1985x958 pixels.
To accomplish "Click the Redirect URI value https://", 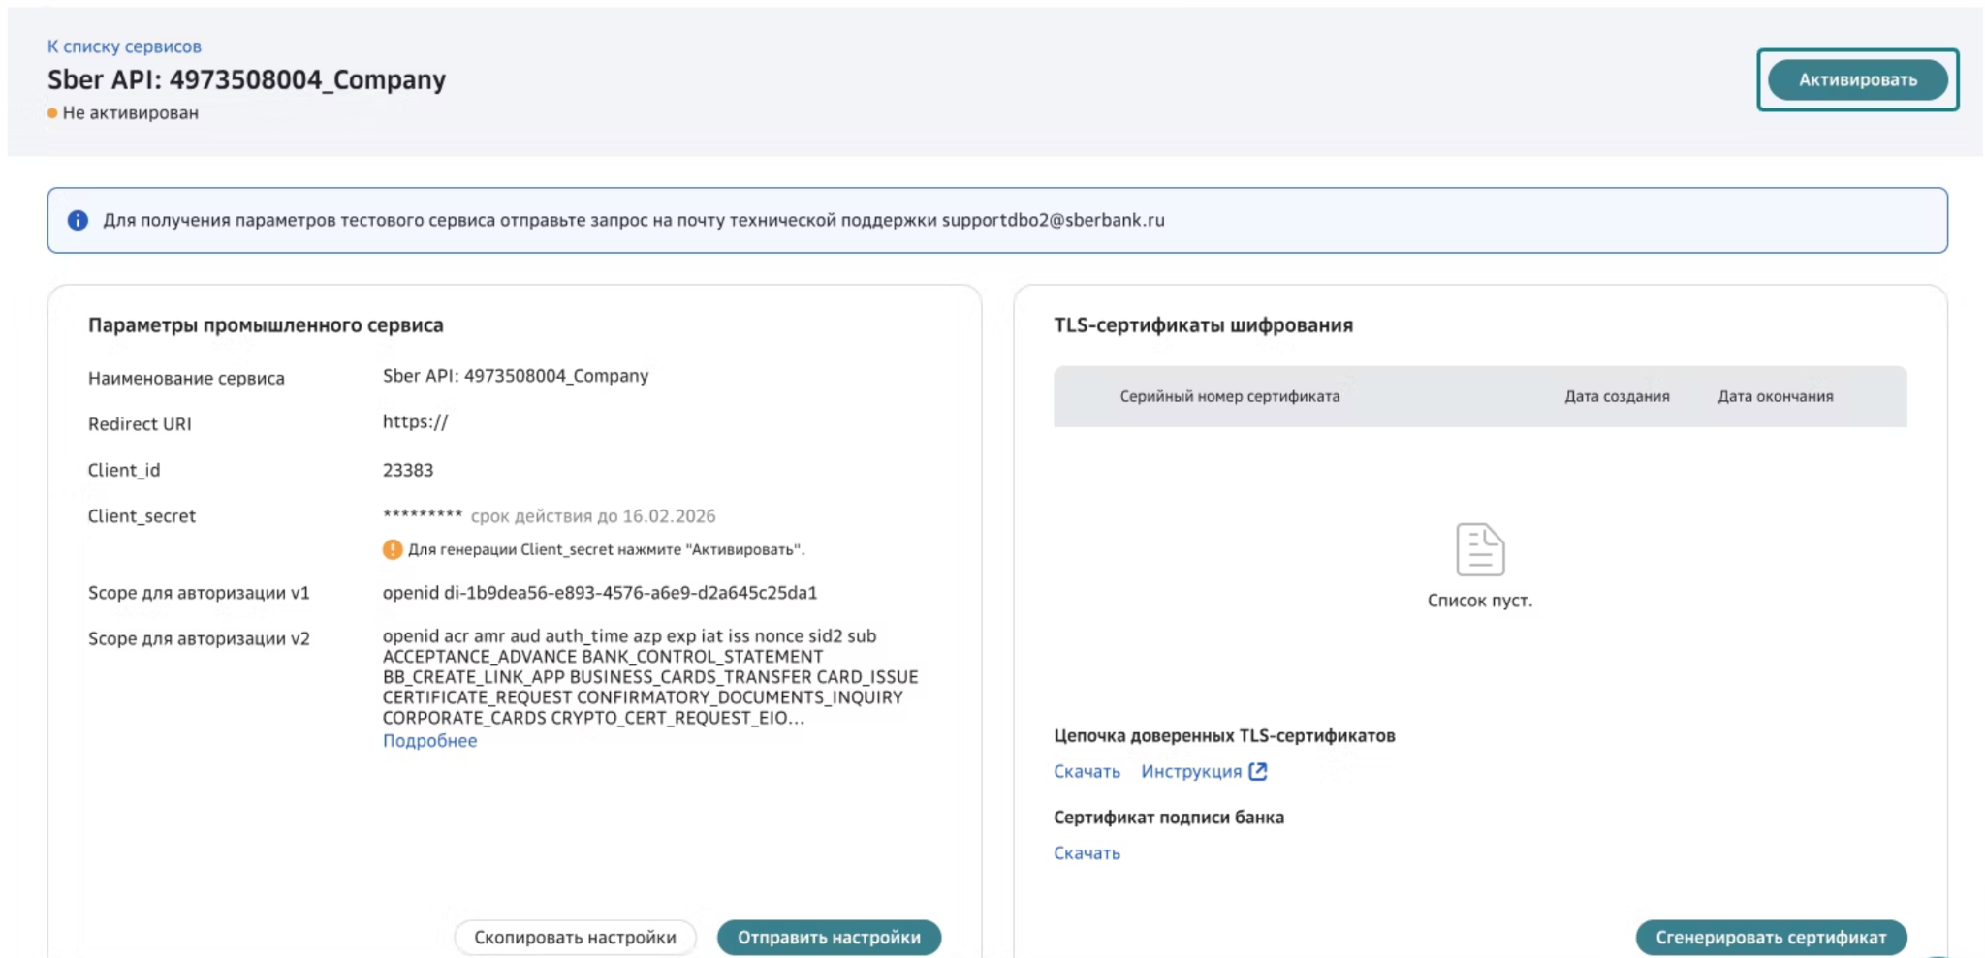I will pyautogui.click(x=415, y=422).
